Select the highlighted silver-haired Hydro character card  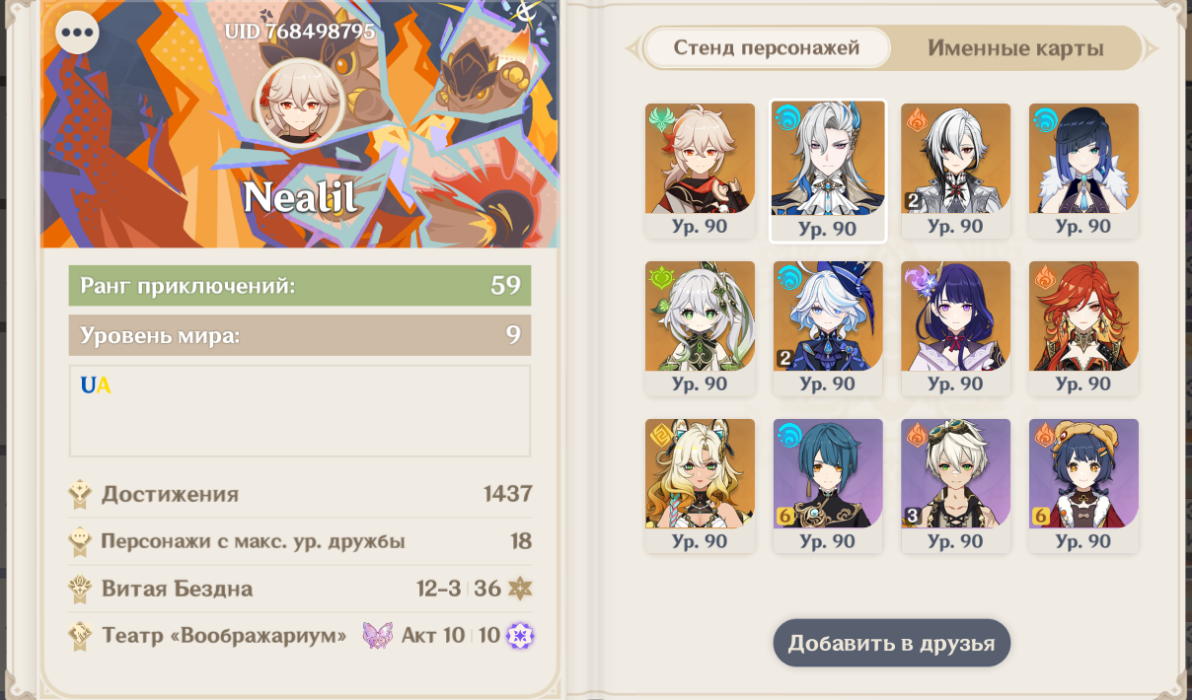[x=828, y=171]
